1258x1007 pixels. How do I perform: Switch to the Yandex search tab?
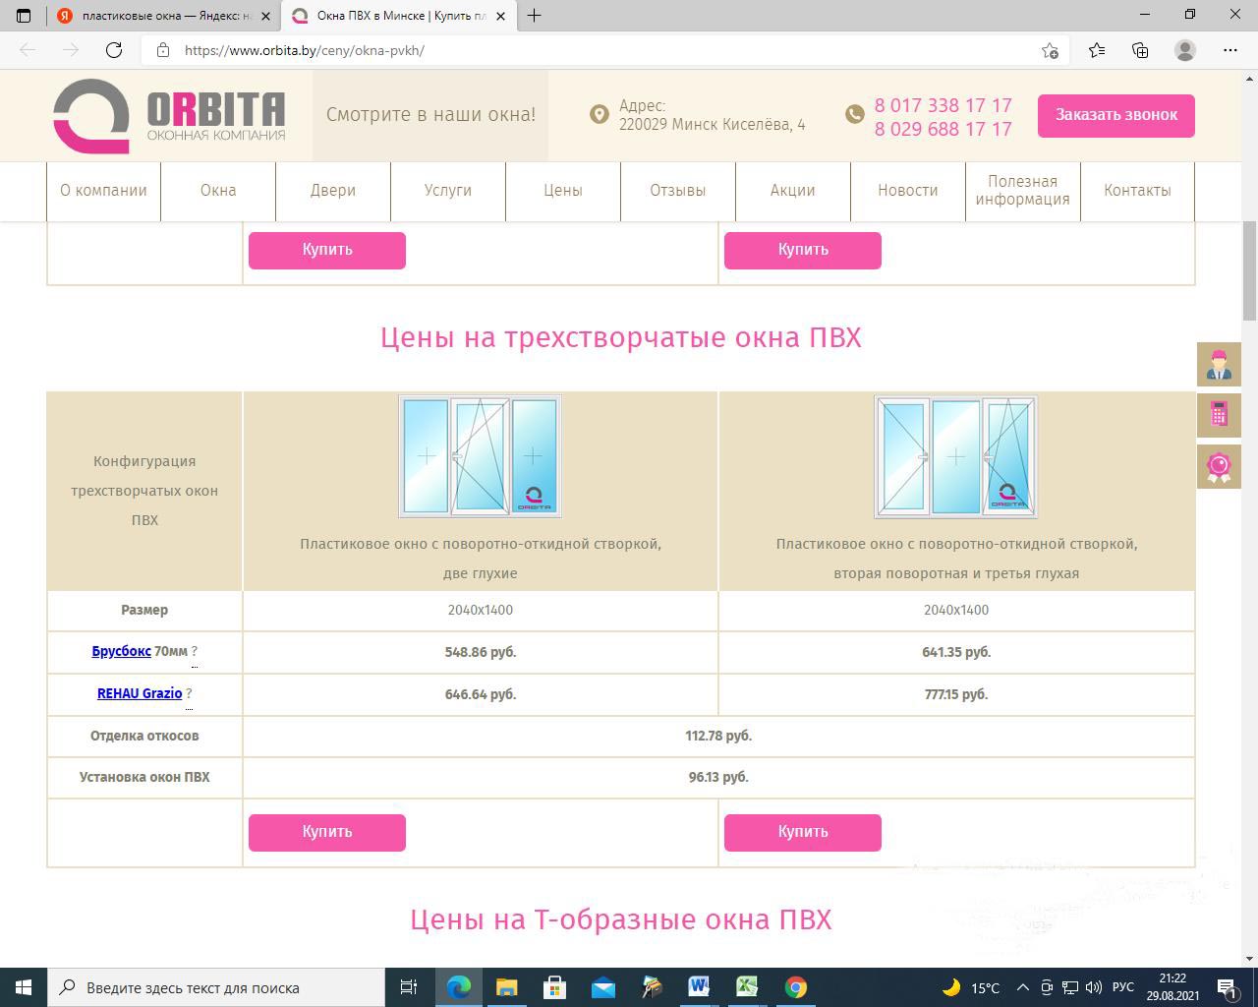point(157,16)
